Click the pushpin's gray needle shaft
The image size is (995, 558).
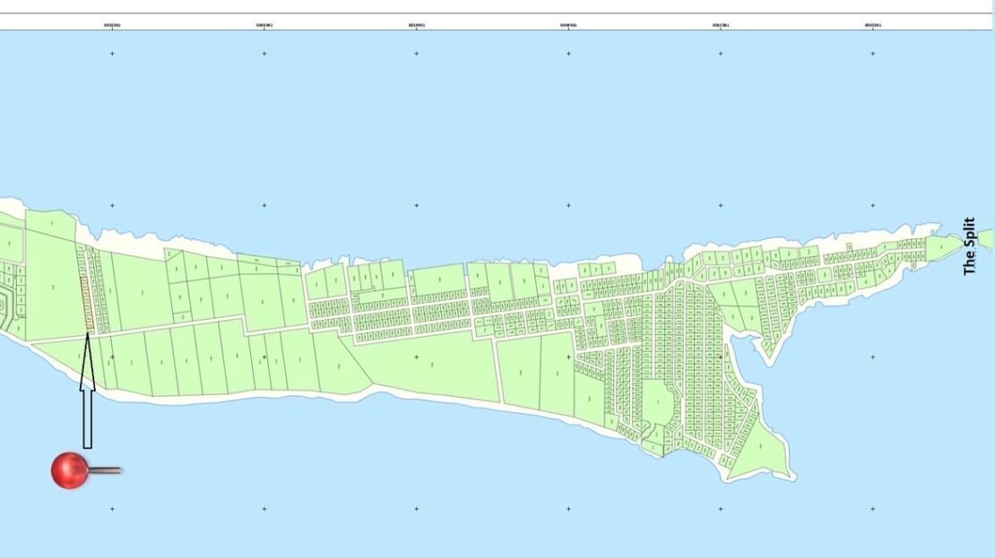point(104,470)
